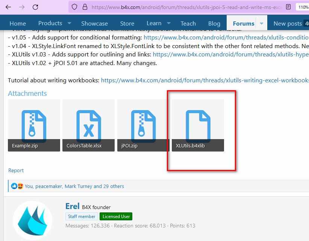
Task: Download ColorsTable.xlsx spreadsheet attachment icon
Action: click(89, 124)
